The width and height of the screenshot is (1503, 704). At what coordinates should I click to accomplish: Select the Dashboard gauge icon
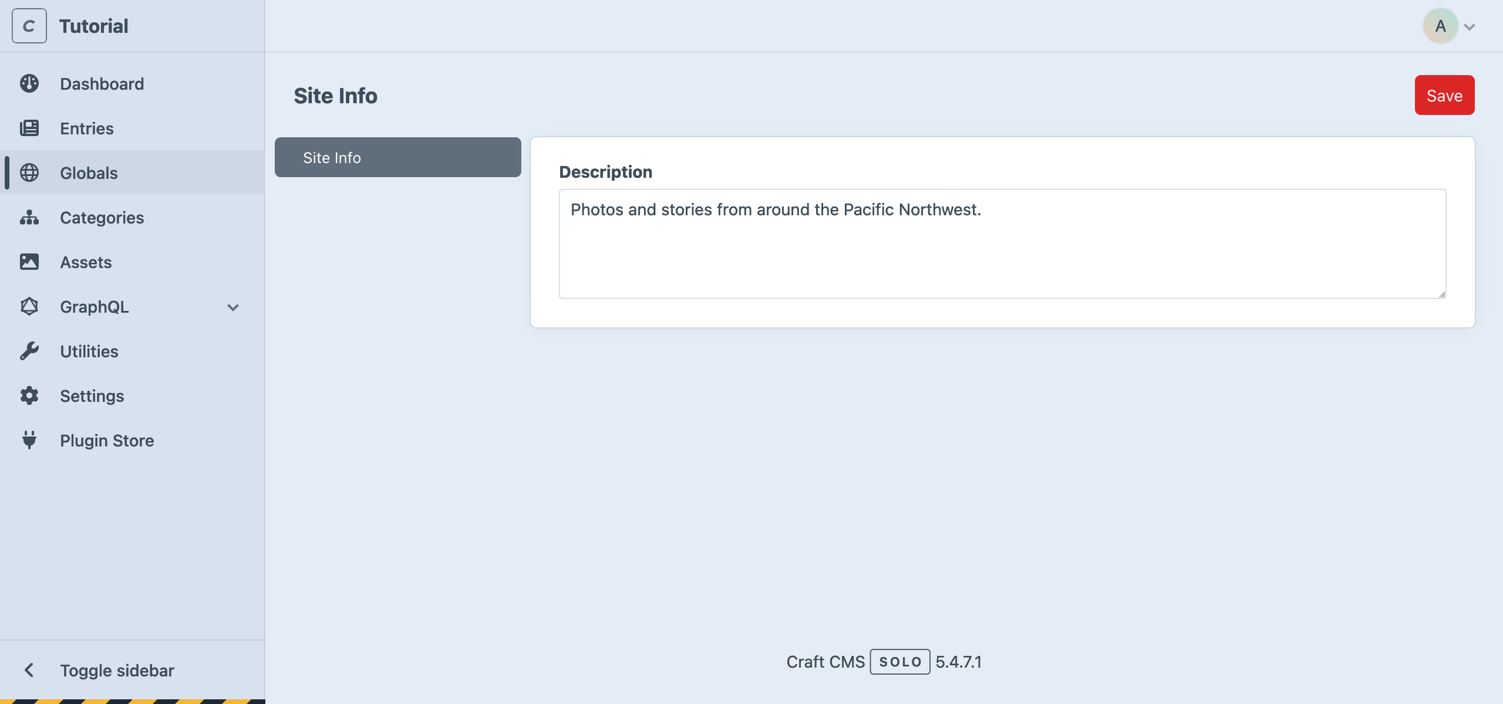tap(30, 83)
